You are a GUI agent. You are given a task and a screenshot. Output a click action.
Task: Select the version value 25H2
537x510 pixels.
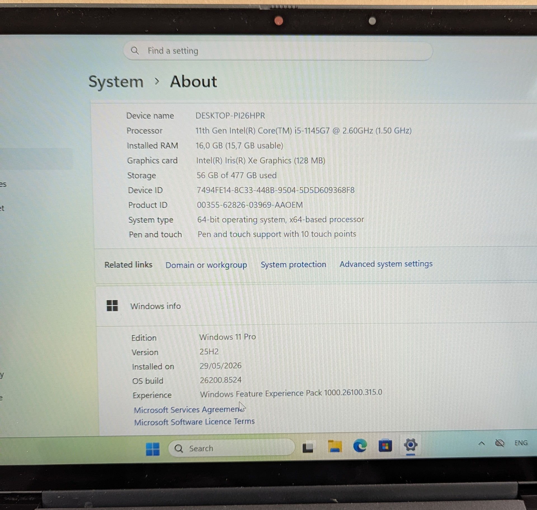click(209, 351)
